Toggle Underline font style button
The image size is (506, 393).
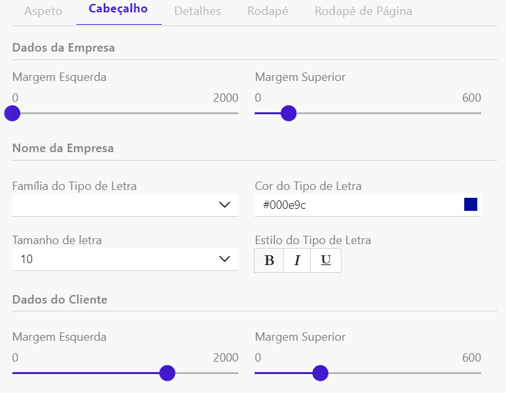(x=326, y=260)
